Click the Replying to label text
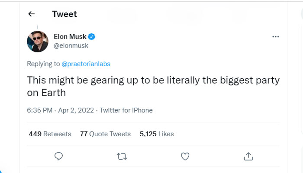303x173 pixels. [x=43, y=64]
